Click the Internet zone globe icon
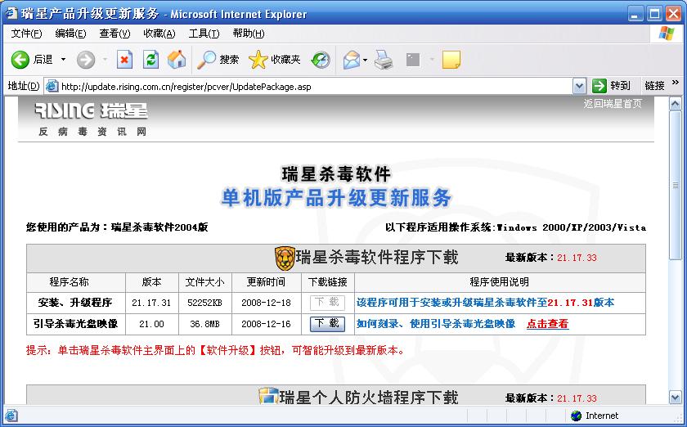Viewport: 687px width, 427px height. pyautogui.click(x=577, y=416)
